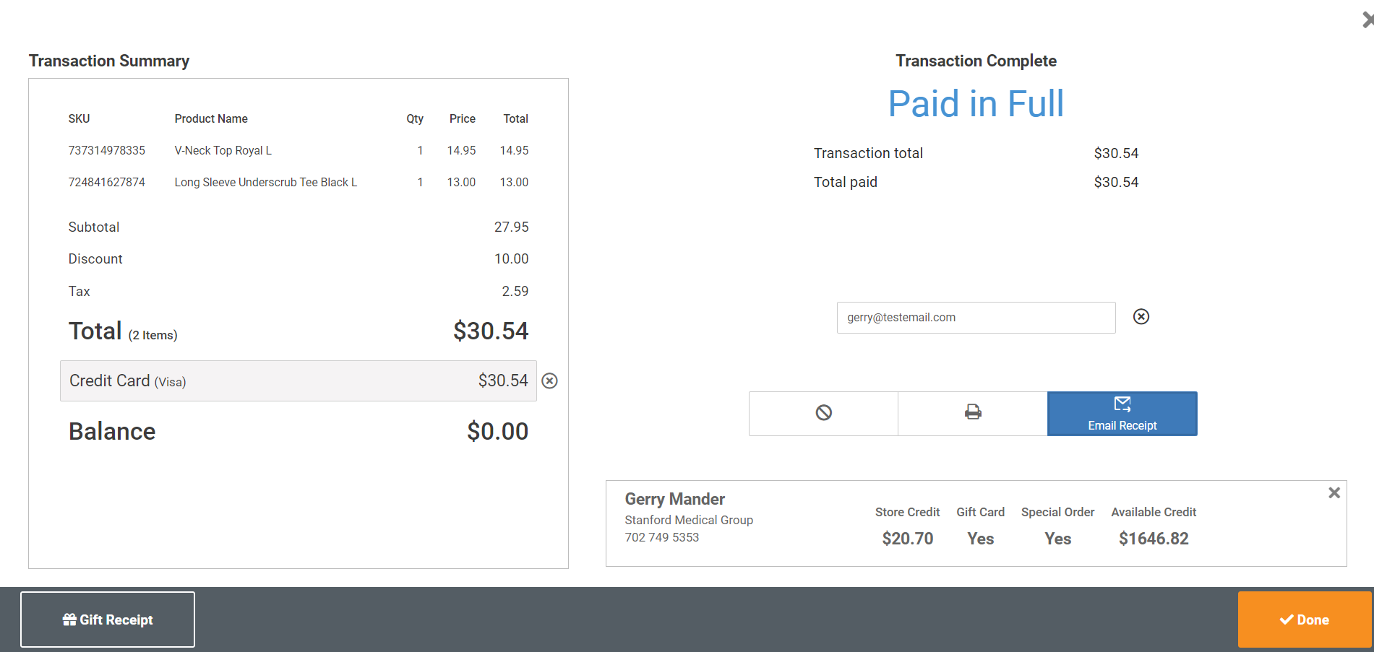Viewport: 1374px width, 652px height.
Task: Remove the Credit Card (Visa) payment
Action: click(x=550, y=381)
